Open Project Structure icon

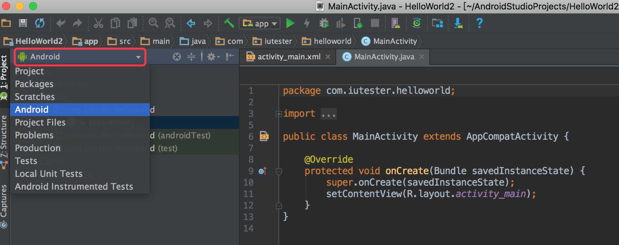437,23
